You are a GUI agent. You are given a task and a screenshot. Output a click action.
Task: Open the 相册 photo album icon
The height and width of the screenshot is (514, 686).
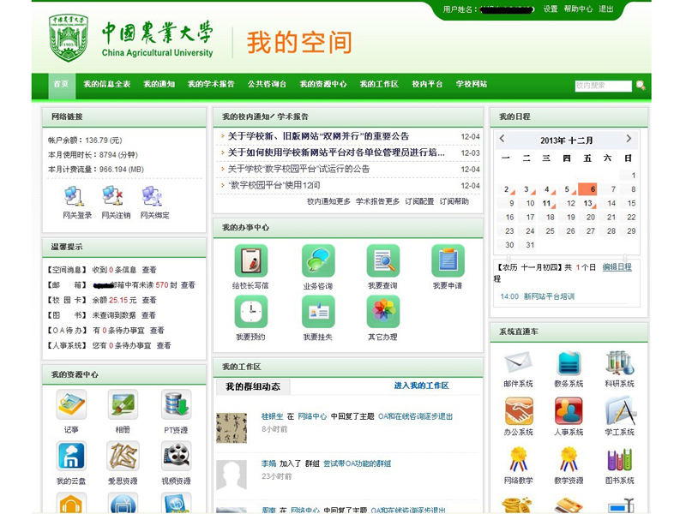(123, 404)
